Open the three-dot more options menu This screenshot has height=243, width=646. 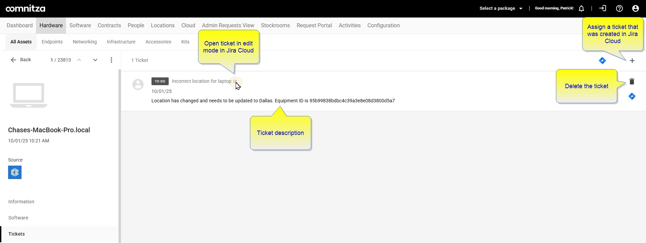tap(111, 60)
